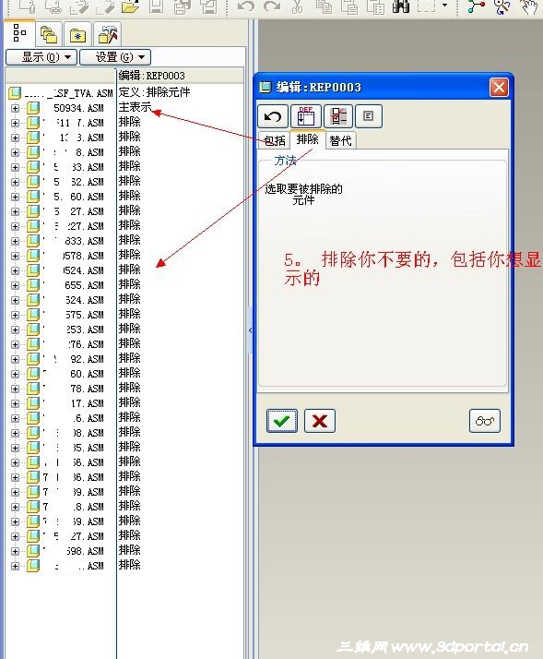
Task: Click the Redo arrow in top toolbar
Action: pyautogui.click(x=272, y=6)
